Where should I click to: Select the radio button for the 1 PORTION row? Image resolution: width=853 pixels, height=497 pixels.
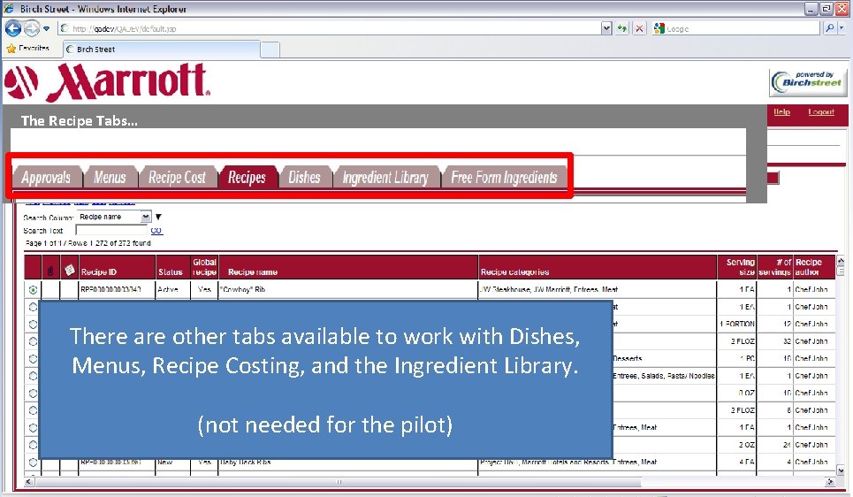click(x=33, y=324)
